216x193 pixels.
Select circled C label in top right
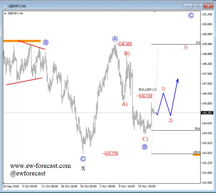click(191, 15)
